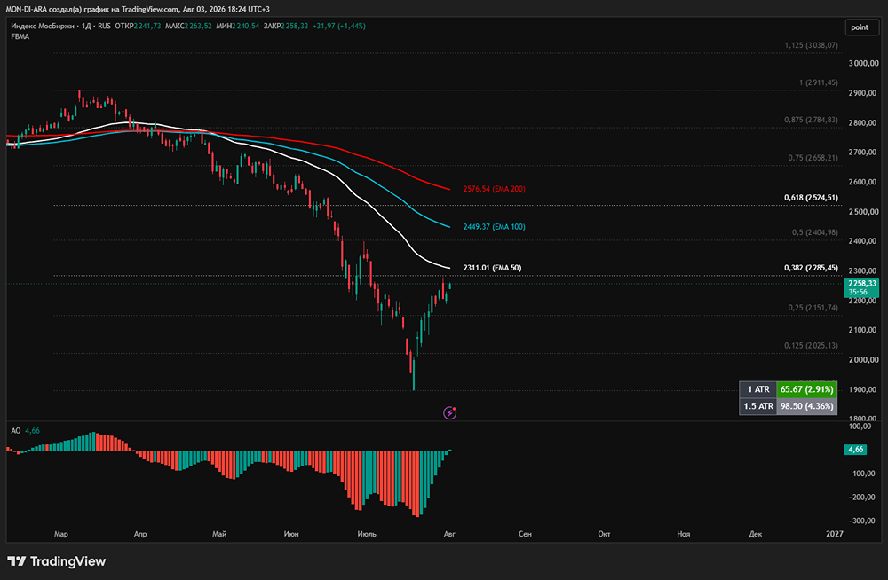The image size is (888, 580).
Task: Click the 0,382 (2 285,45) Fibonacci label
Action: [x=811, y=268]
